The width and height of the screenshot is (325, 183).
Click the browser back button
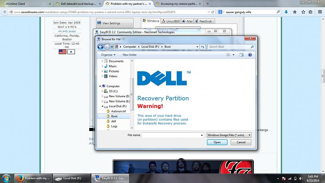tap(5, 12)
